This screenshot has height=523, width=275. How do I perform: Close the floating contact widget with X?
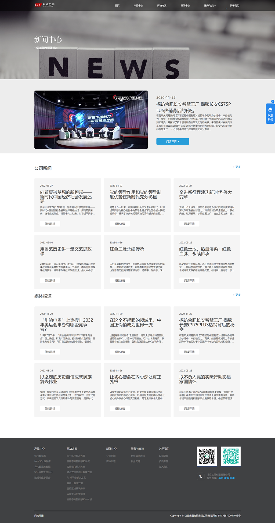tap(273, 101)
